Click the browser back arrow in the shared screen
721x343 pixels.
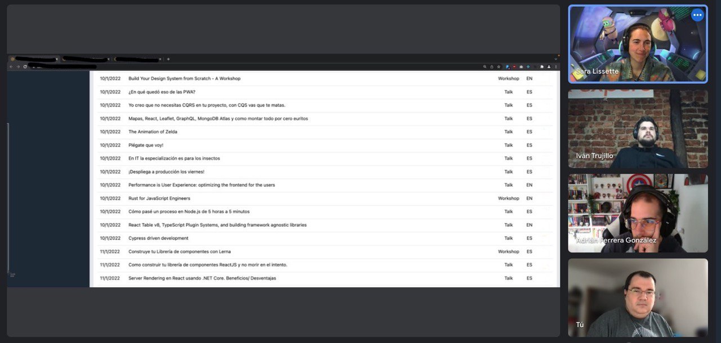11,66
